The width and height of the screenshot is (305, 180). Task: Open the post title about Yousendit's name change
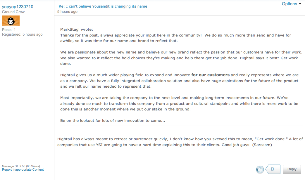click(x=103, y=6)
